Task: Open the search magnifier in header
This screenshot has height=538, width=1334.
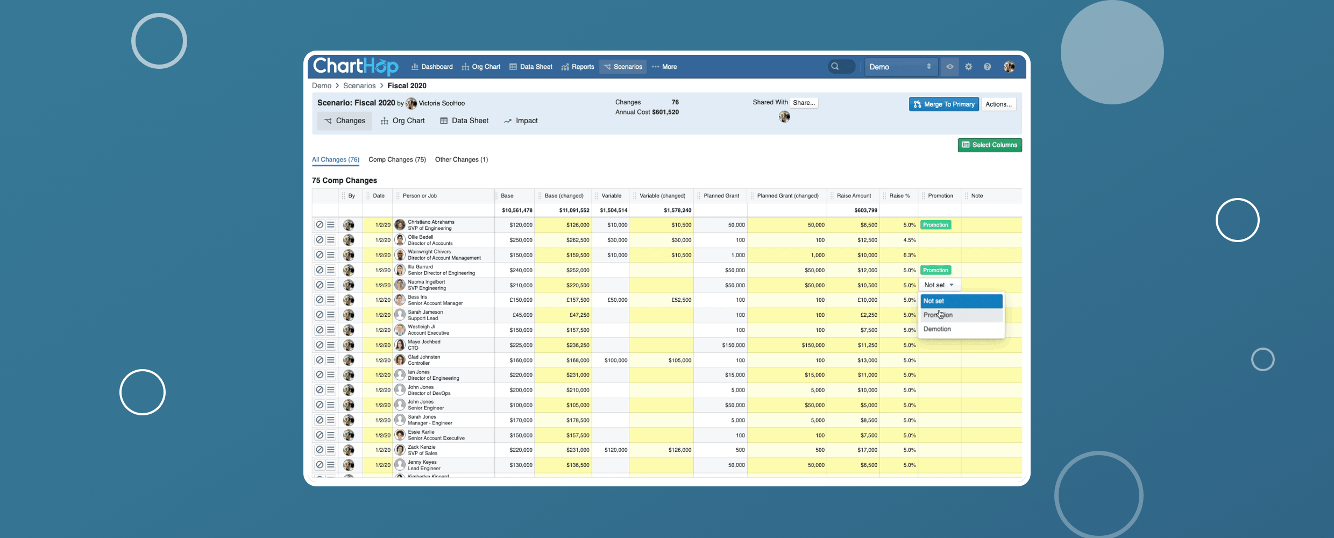Action: click(x=835, y=67)
